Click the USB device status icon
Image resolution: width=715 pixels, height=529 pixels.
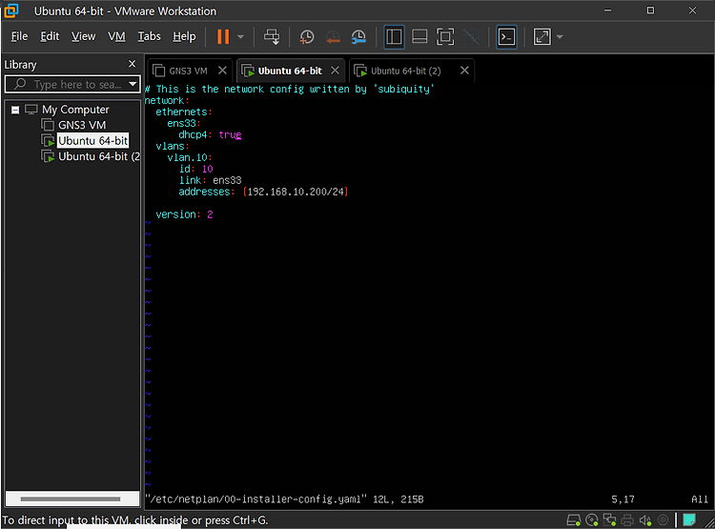point(664,519)
